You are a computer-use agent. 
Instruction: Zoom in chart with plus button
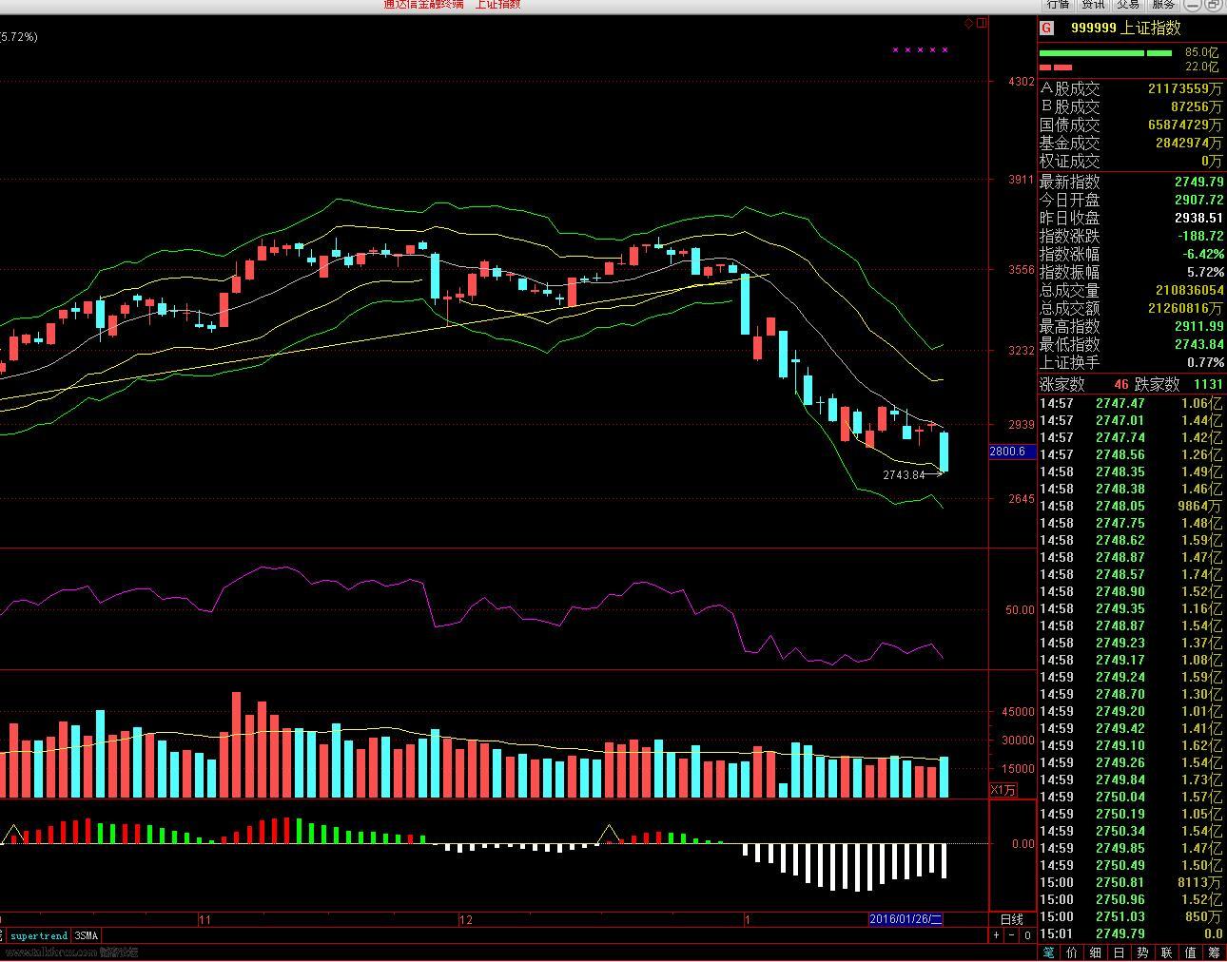click(997, 935)
